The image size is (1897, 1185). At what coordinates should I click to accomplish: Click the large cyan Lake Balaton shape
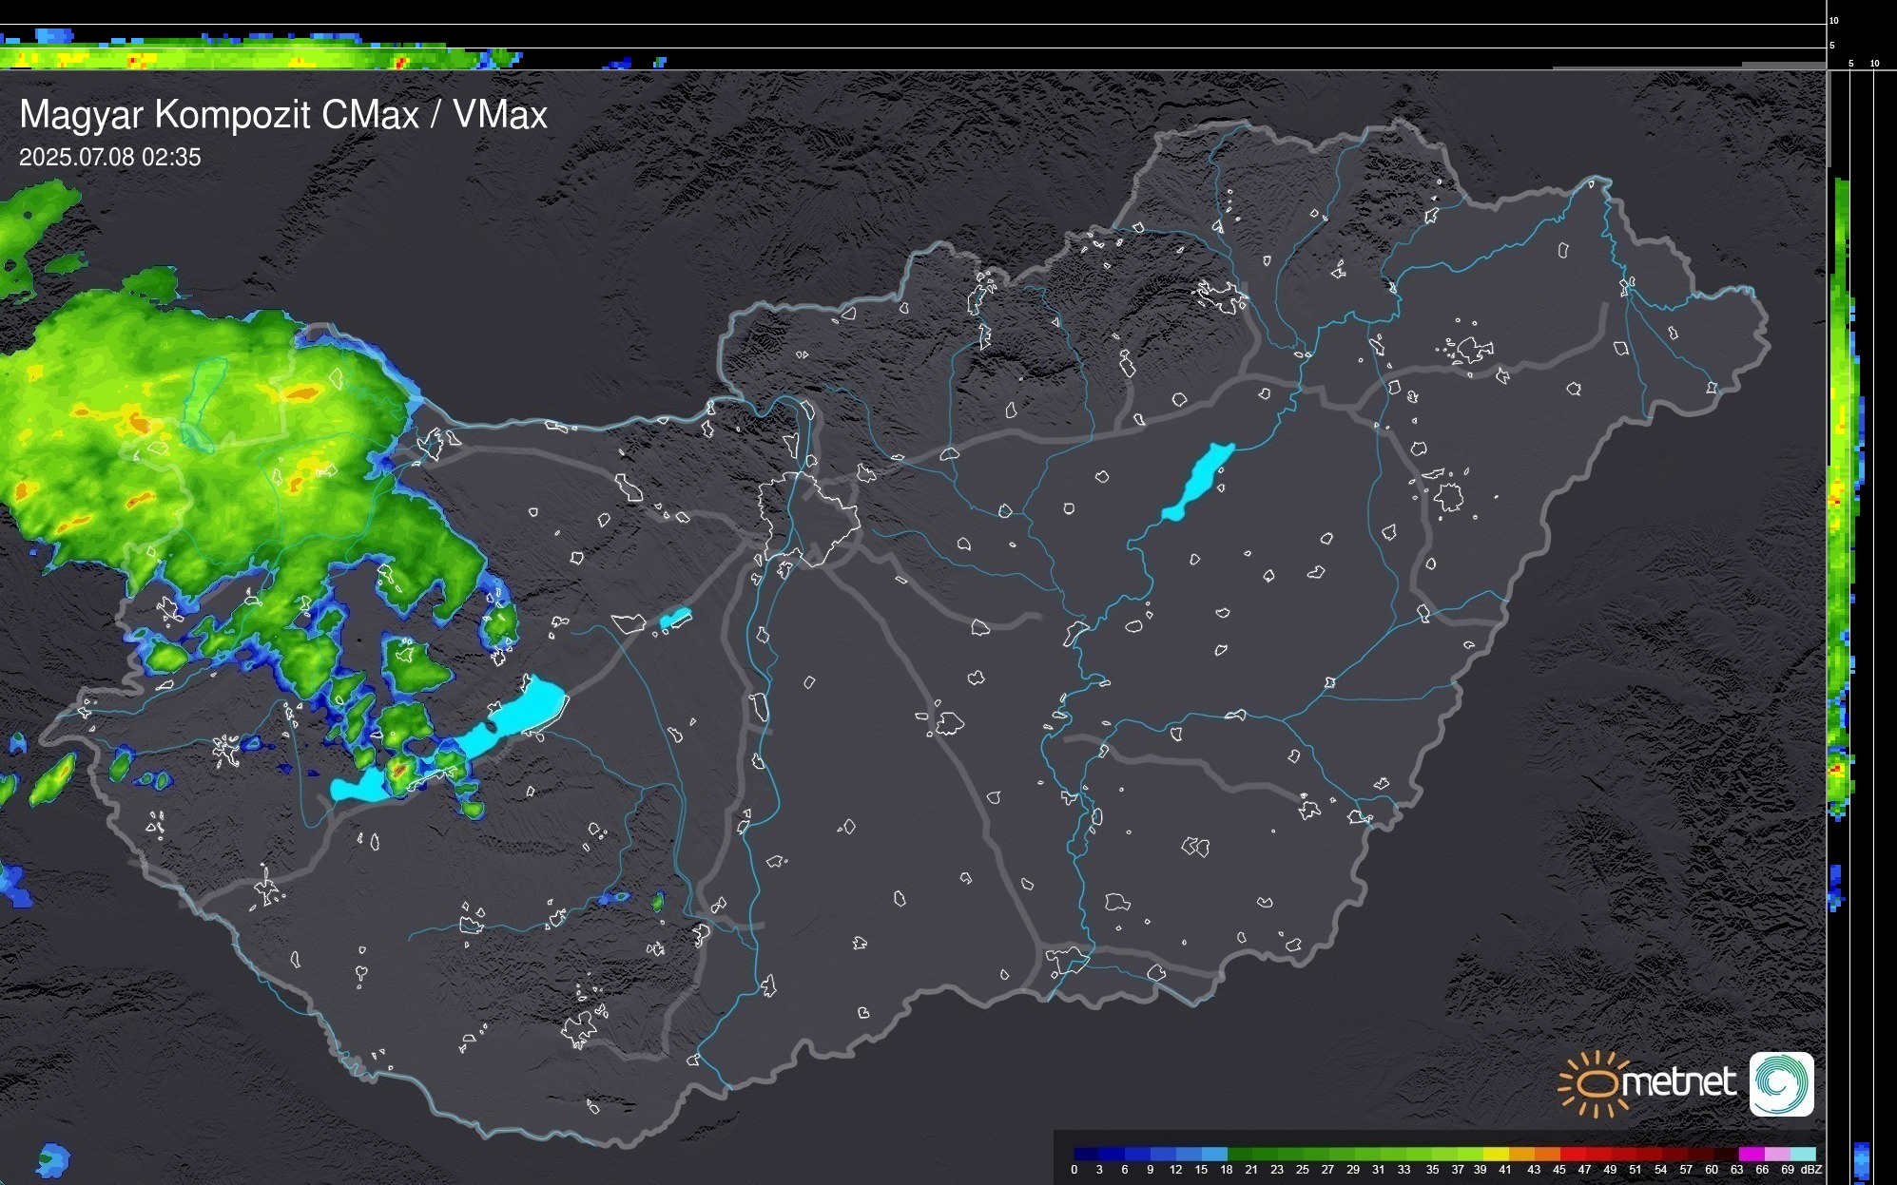[513, 719]
